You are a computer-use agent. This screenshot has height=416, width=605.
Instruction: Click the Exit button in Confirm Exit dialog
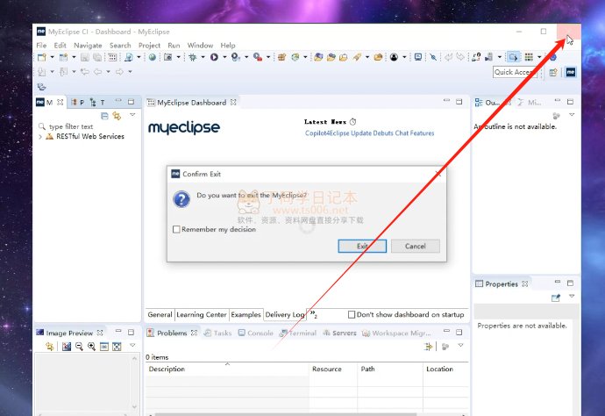click(362, 247)
